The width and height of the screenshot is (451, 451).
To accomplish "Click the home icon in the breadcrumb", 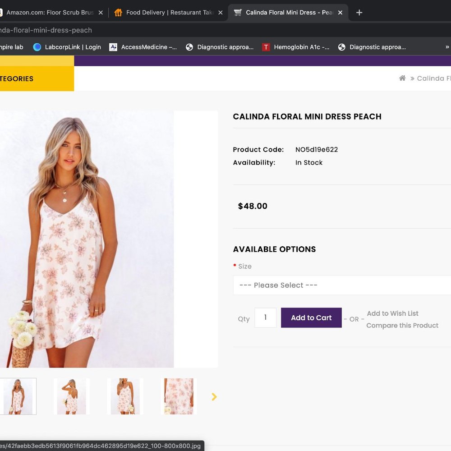I will pyautogui.click(x=402, y=78).
